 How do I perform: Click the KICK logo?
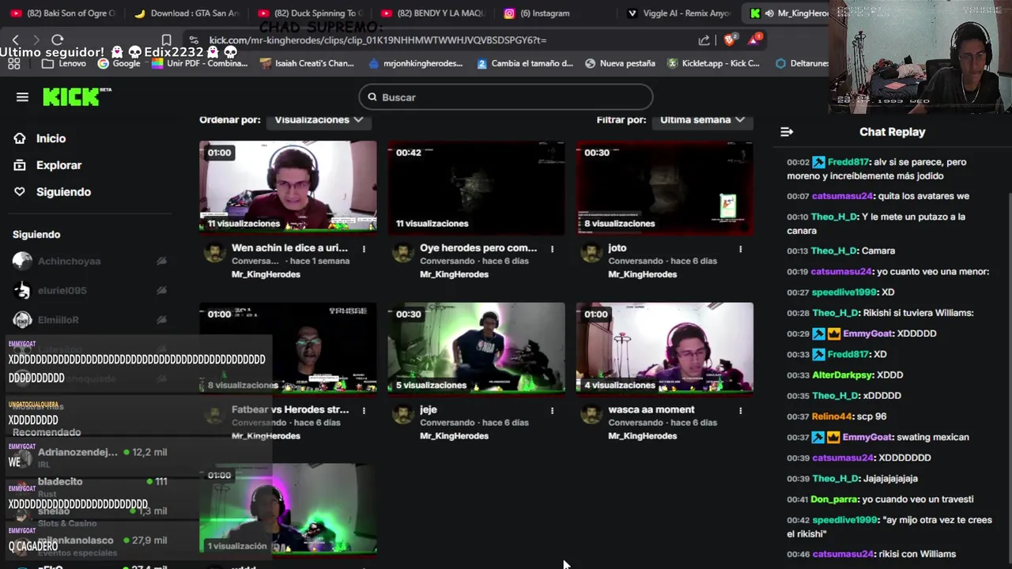77,96
